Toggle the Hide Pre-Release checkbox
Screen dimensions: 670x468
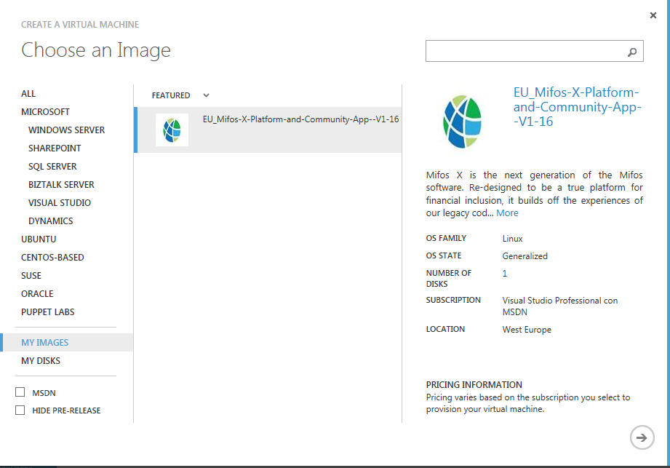(x=20, y=411)
